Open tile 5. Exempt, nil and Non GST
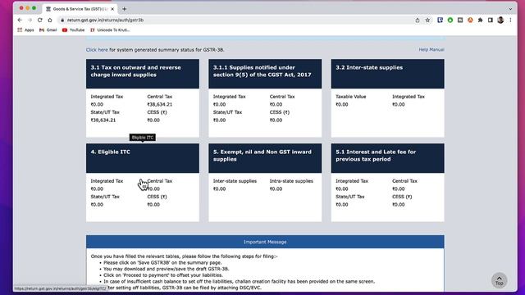 point(265,183)
